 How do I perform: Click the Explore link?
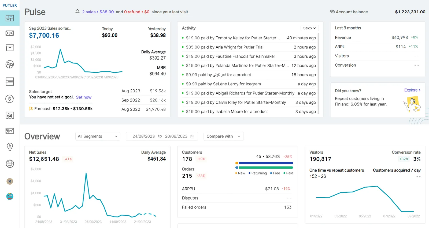(412, 90)
